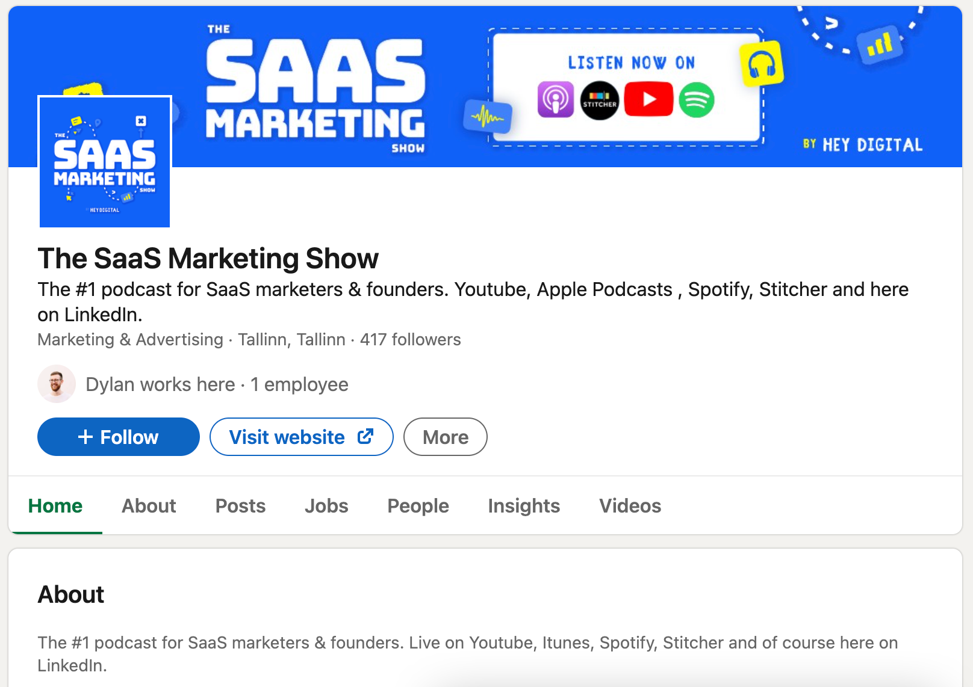The width and height of the screenshot is (973, 687).
Task: Switch to the About tab
Action: pos(149,506)
